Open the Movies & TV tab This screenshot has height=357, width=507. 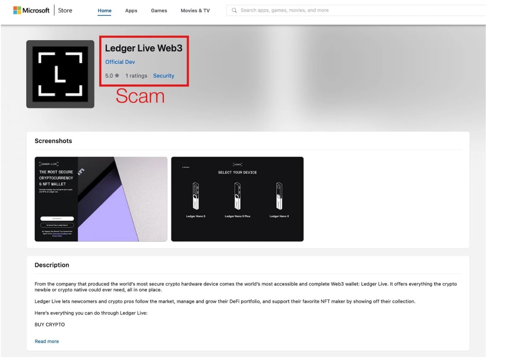click(x=195, y=11)
